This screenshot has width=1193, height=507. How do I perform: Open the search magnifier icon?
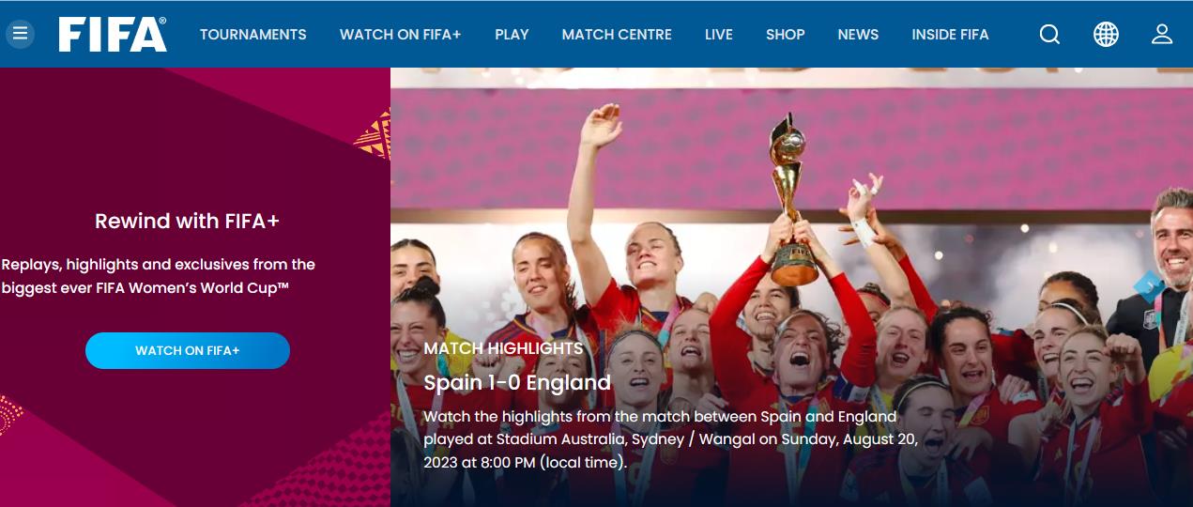pyautogui.click(x=1049, y=35)
